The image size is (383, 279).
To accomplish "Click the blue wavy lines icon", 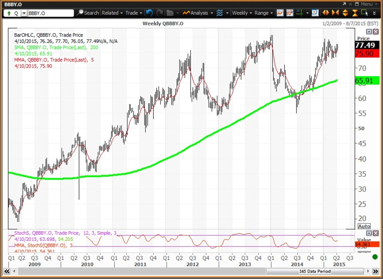I will pyautogui.click(x=220, y=13).
